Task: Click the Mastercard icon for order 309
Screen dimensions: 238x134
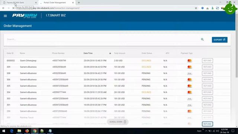Action: click(189, 67)
